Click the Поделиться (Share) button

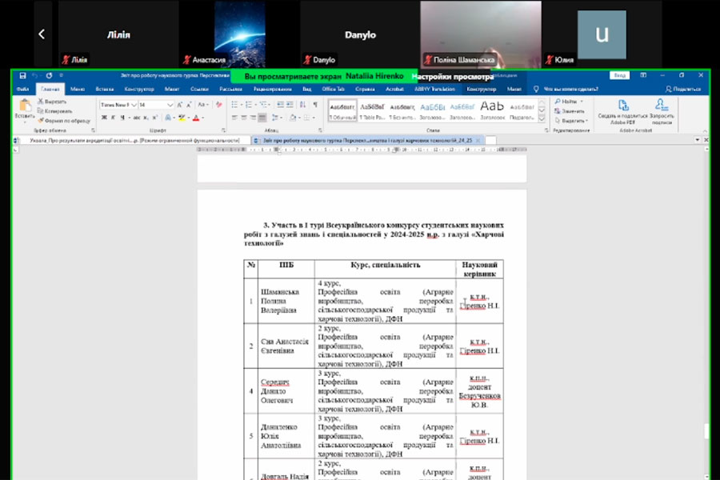(x=682, y=89)
